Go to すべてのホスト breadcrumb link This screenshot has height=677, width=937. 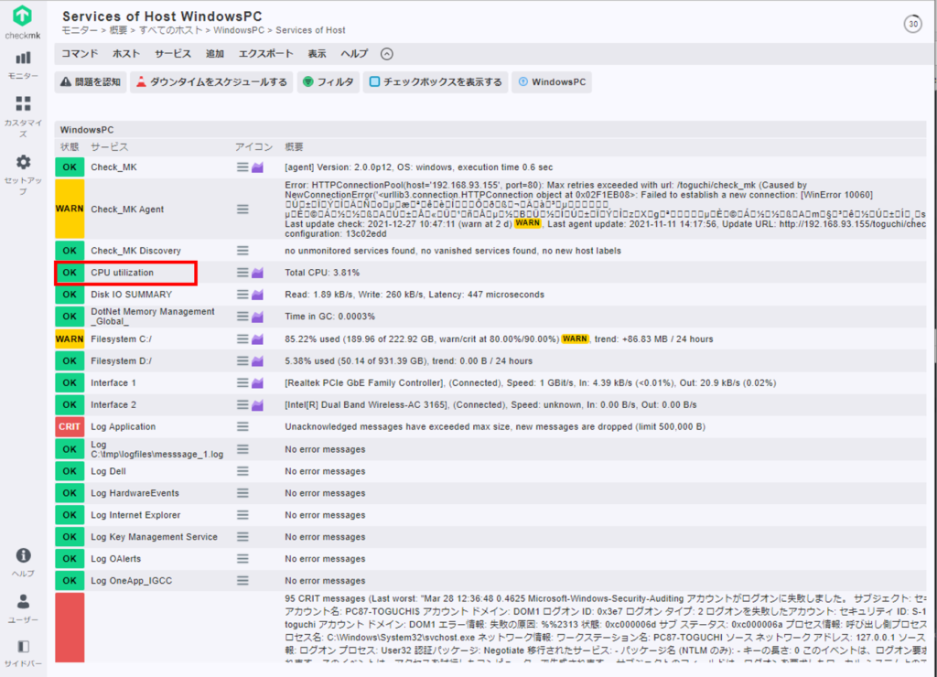click(170, 30)
